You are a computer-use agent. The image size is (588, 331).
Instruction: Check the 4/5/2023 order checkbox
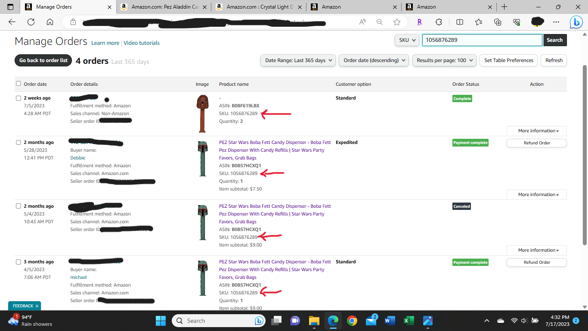[x=19, y=262]
